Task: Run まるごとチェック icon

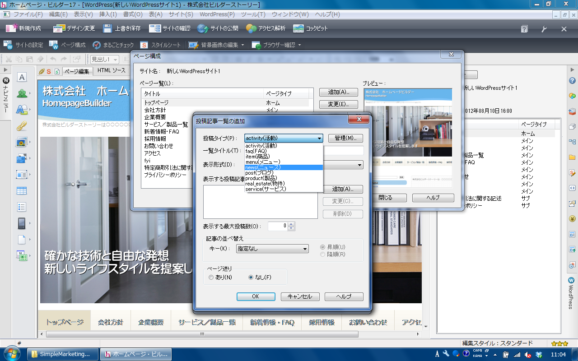Action: click(x=96, y=45)
